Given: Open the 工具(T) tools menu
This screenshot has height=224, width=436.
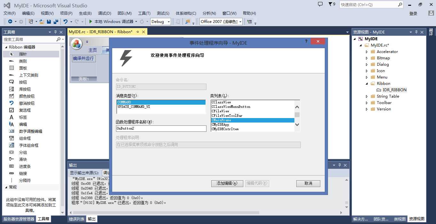Looking at the screenshot, I should [144, 13].
